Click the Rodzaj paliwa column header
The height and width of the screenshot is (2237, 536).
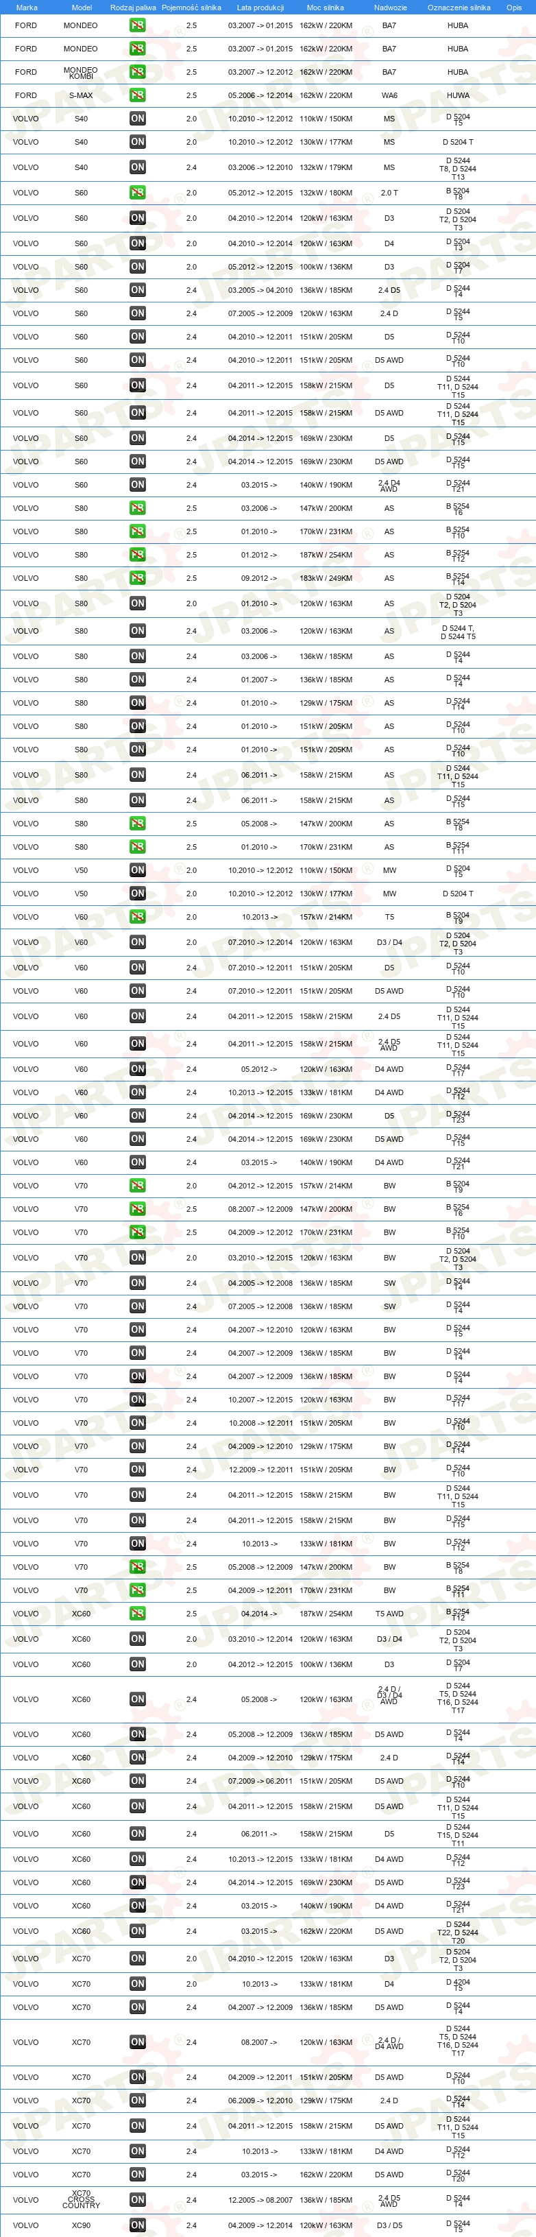134,8
